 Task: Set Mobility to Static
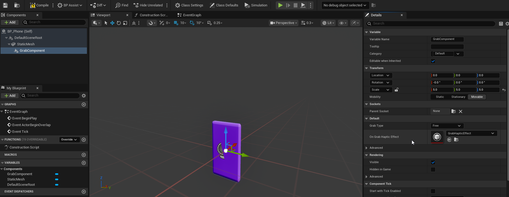(x=440, y=97)
